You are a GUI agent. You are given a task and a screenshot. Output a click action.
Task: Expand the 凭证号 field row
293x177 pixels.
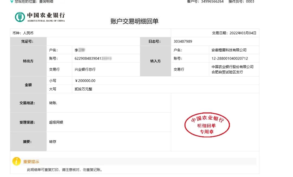[x=28, y=41]
